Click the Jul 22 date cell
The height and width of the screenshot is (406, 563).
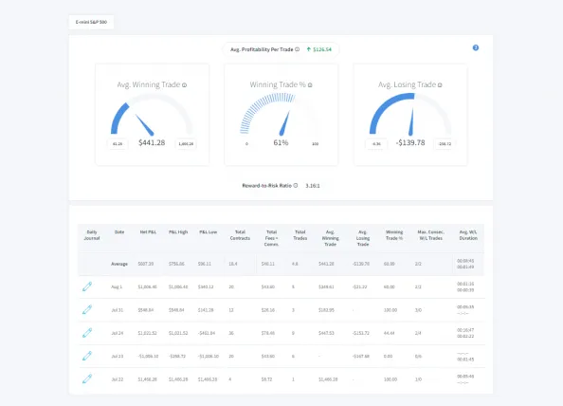point(117,379)
